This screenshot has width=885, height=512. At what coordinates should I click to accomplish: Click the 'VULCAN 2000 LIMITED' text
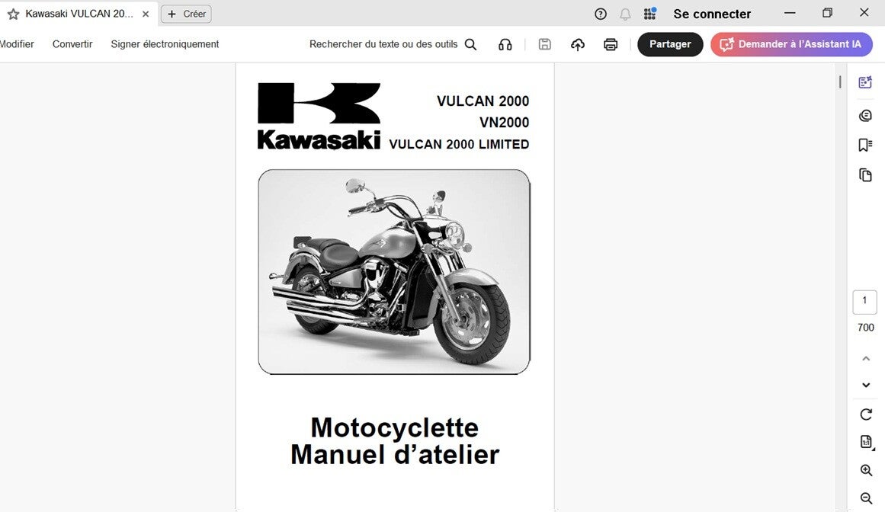(459, 144)
